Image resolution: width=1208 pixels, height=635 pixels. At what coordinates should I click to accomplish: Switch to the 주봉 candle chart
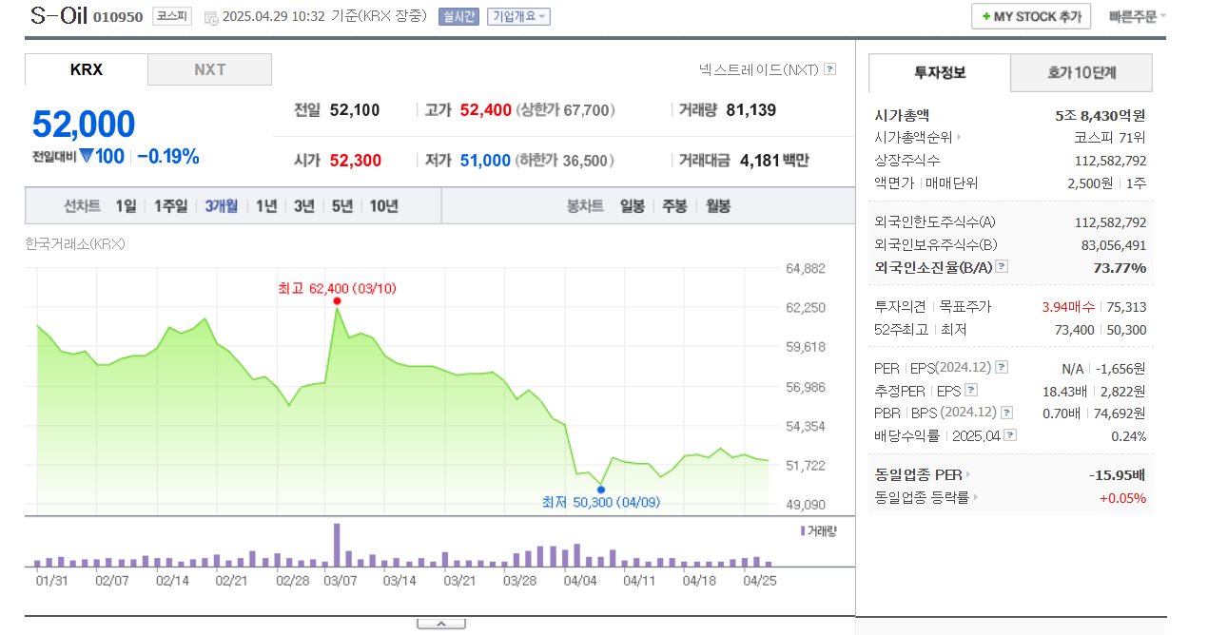pos(674,205)
